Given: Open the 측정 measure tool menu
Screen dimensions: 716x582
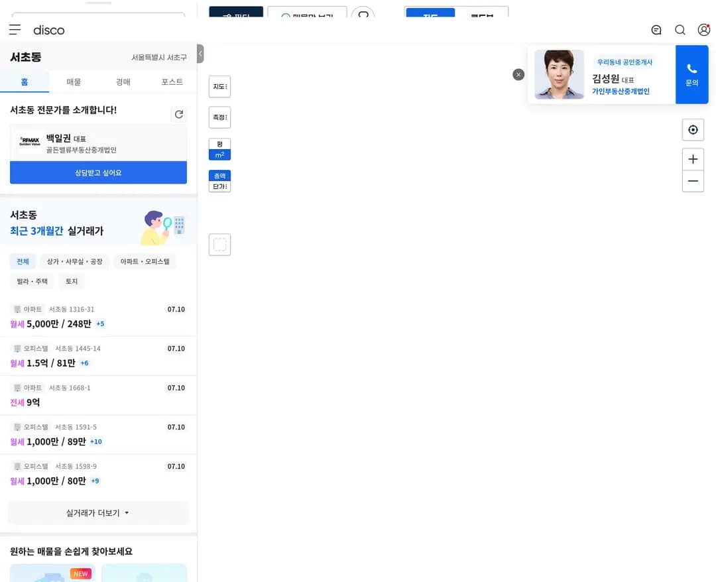Looking at the screenshot, I should coord(219,117).
